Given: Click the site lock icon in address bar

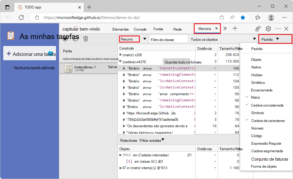Looking at the screenshot, I should tap(37, 17).
